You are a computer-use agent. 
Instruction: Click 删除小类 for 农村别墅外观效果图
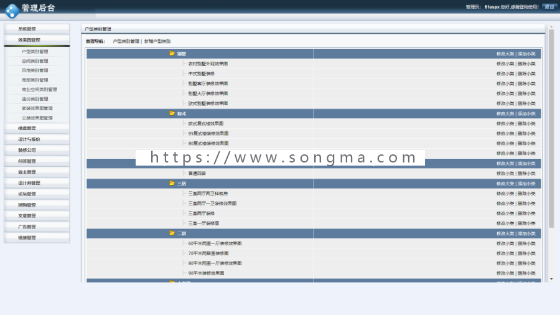tap(526, 64)
